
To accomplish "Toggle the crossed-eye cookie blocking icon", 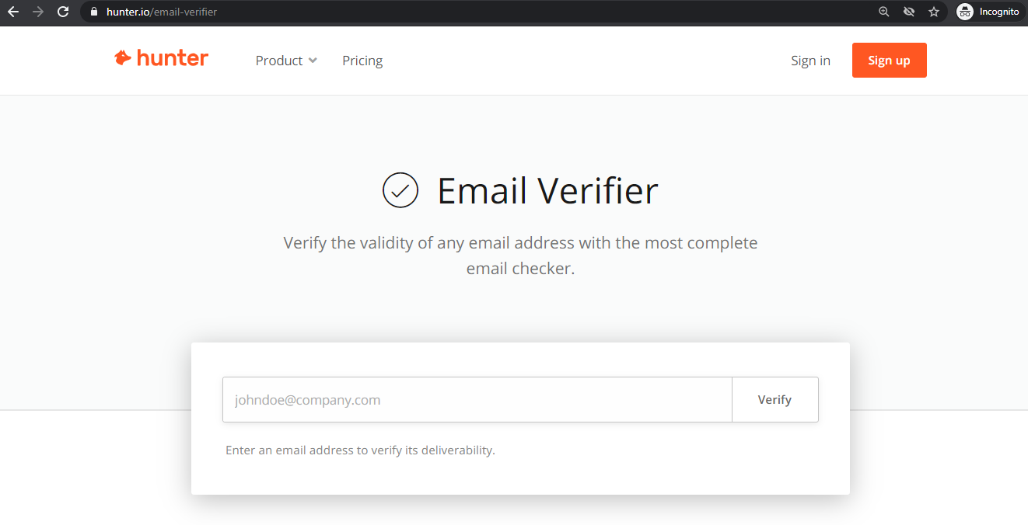I will point(909,12).
